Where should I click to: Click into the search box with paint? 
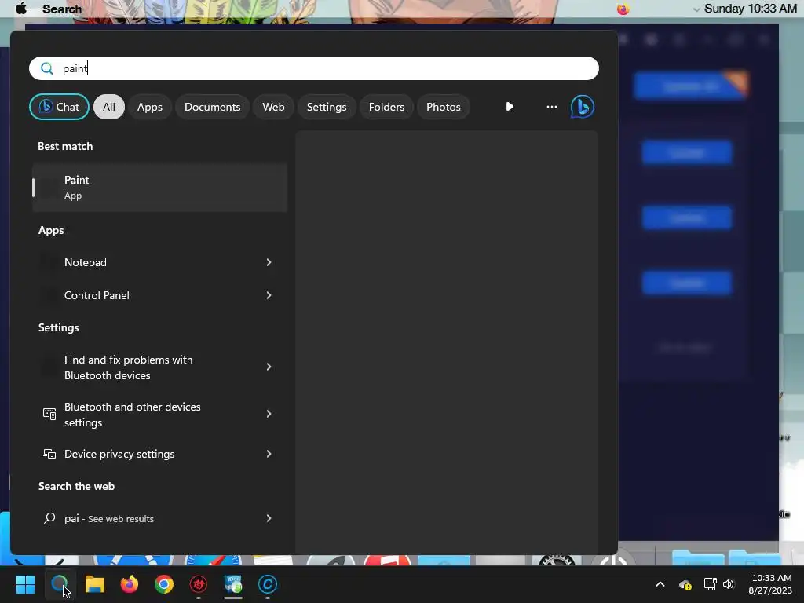pos(314,68)
